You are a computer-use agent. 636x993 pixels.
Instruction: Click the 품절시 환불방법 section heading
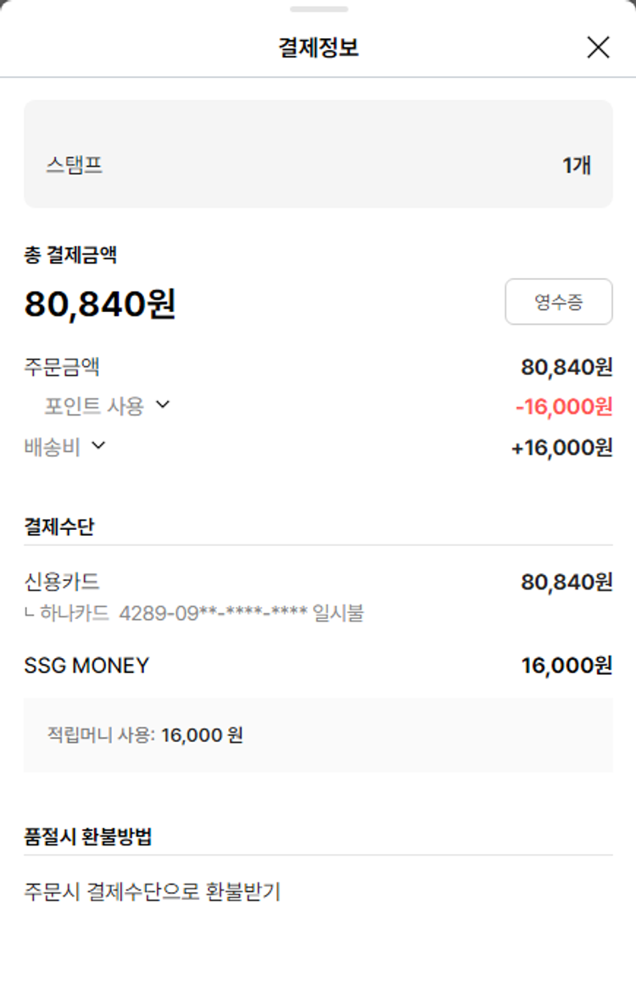coord(88,836)
